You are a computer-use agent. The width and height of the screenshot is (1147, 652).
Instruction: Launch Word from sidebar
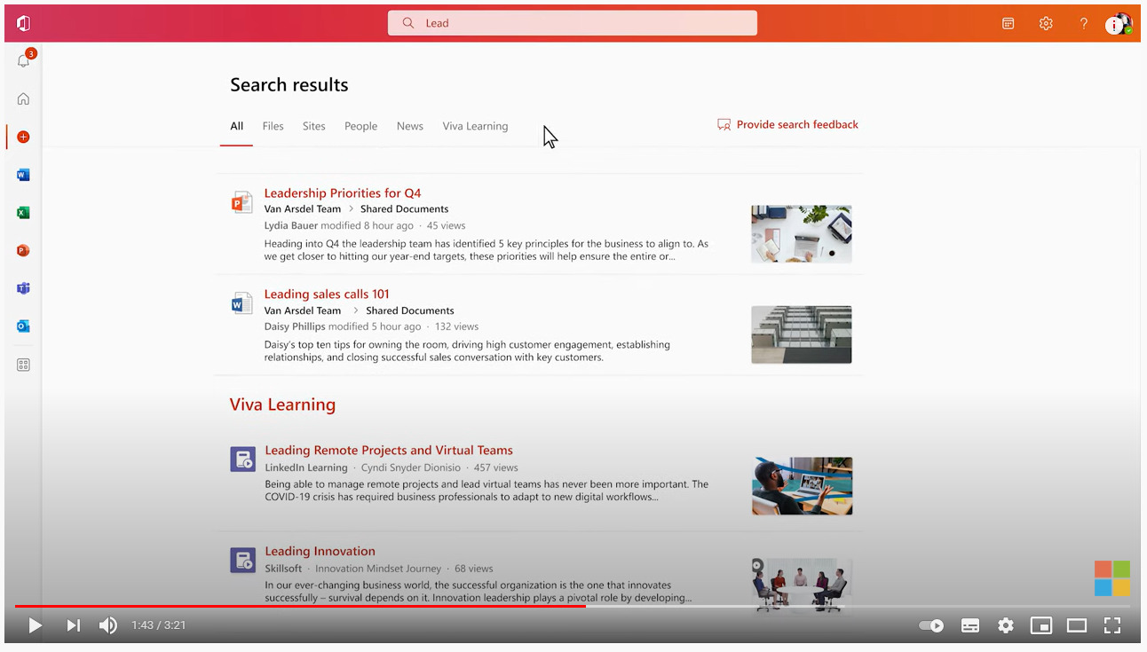point(24,175)
